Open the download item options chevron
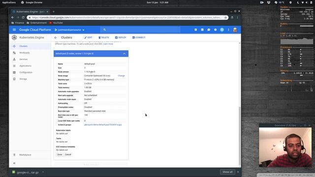The width and height of the screenshot is (315, 177). (x=43, y=172)
